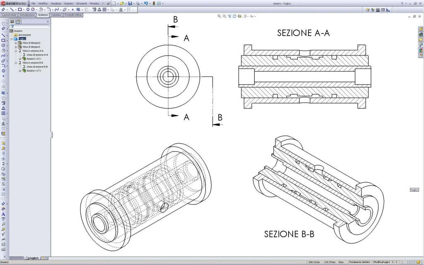Click the feature tree filter field

click(x=30, y=26)
